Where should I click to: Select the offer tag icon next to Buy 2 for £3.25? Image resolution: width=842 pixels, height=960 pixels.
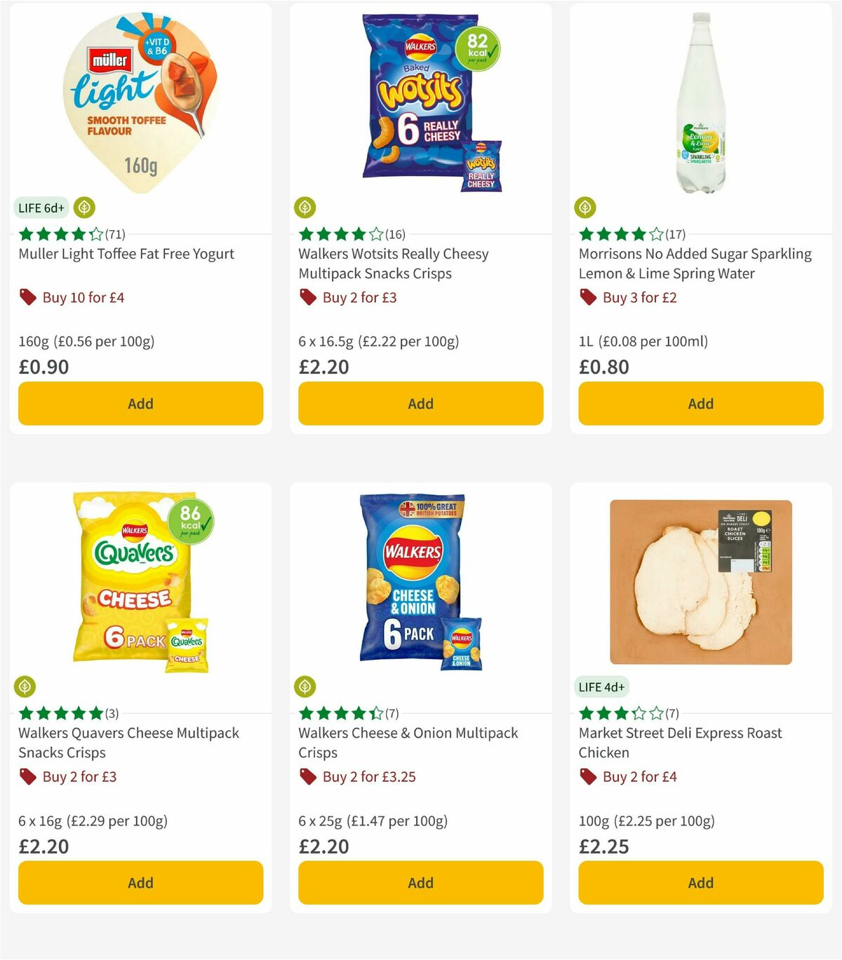pos(307,776)
